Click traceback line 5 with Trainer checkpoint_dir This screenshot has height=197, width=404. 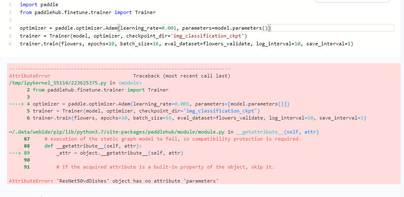(143, 111)
